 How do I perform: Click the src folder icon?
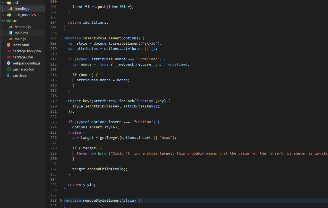pyautogui.click(x=9, y=21)
